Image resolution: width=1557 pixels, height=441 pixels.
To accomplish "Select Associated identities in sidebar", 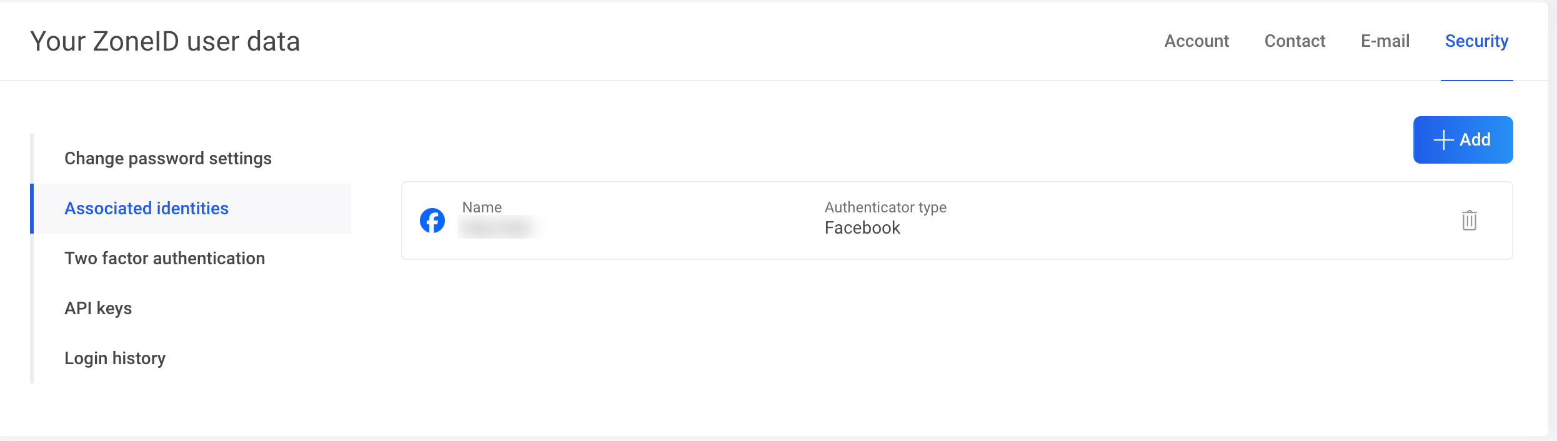I will point(147,209).
